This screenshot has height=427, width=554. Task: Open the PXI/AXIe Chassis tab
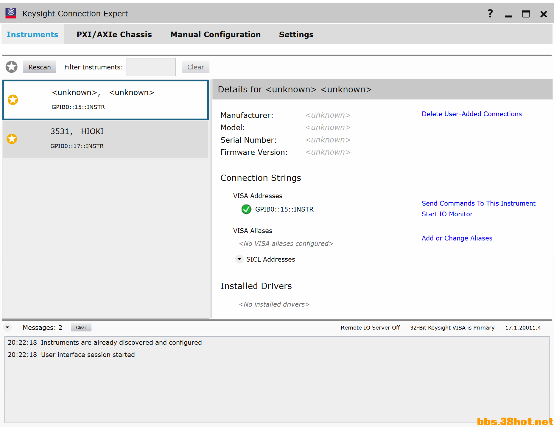(114, 35)
